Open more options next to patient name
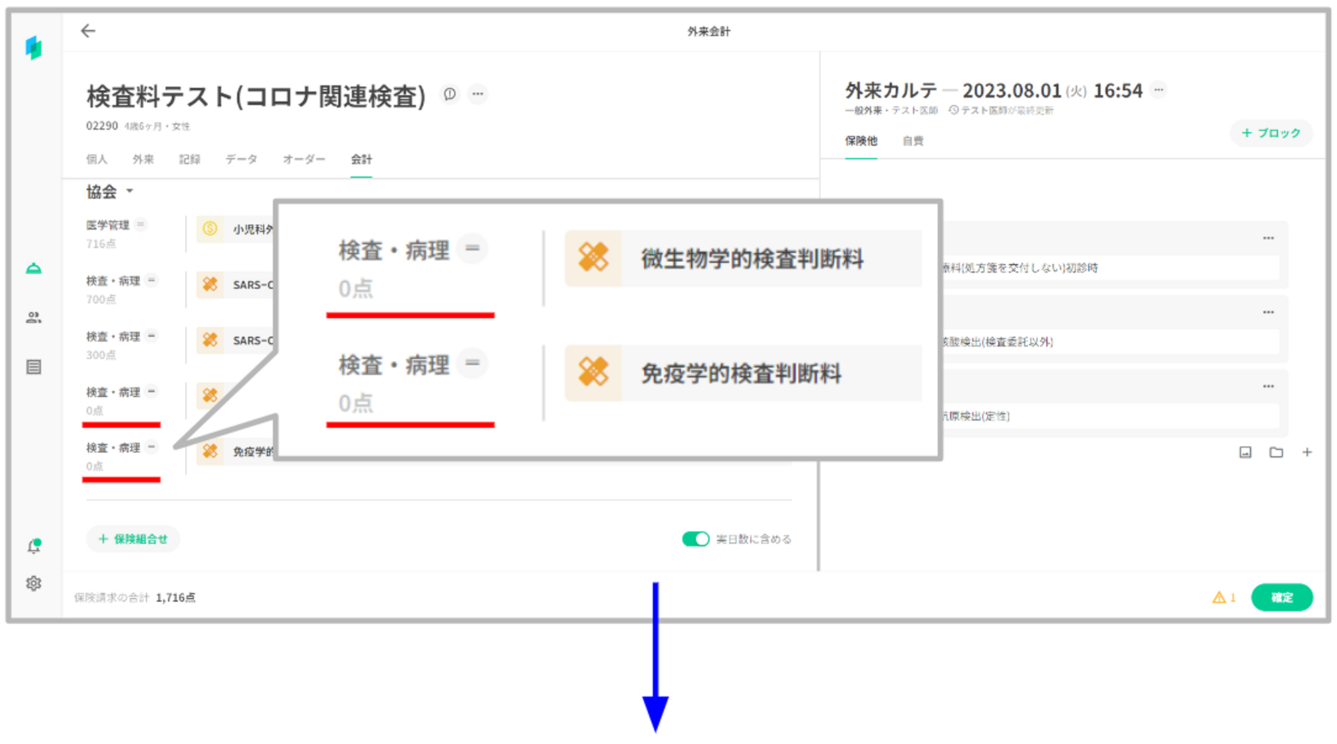Viewport: 1337px width, 744px height. coord(477,94)
